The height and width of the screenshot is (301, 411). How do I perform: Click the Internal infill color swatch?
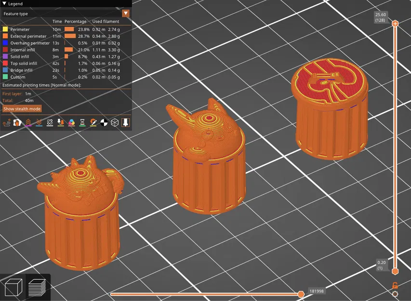coord(5,50)
